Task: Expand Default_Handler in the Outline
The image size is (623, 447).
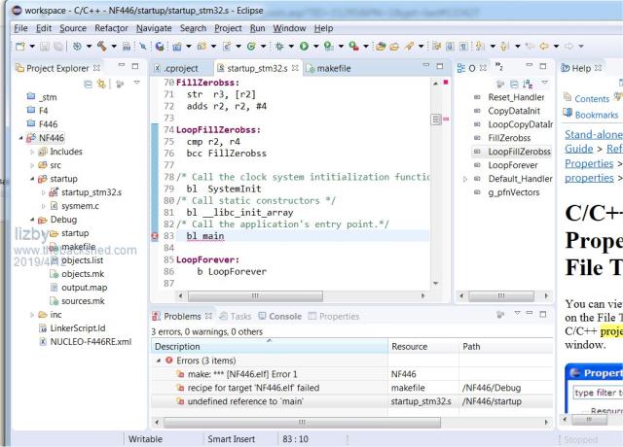Action: [x=464, y=179]
